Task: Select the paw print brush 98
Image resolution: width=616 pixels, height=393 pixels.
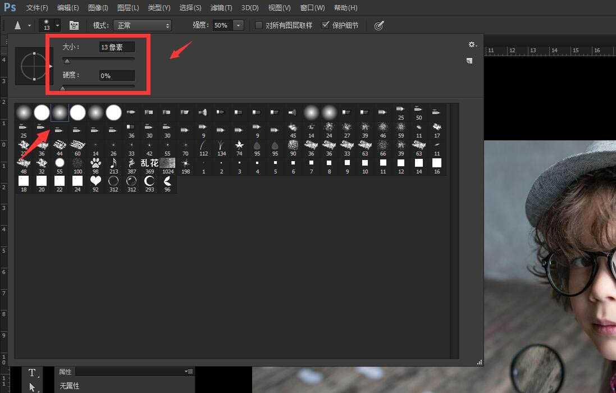Action: coord(95,166)
